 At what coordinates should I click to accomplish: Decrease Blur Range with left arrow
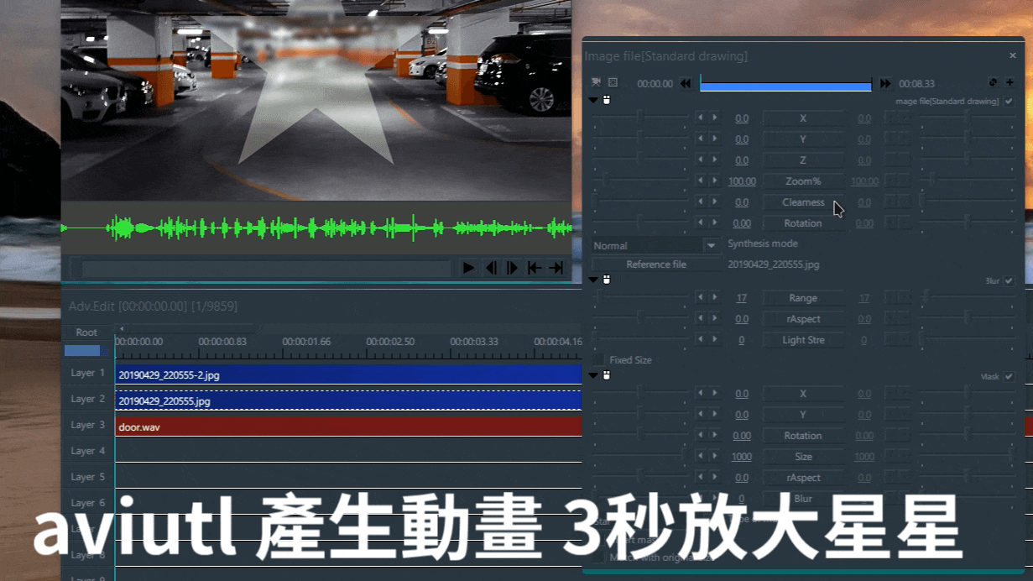[701, 297]
